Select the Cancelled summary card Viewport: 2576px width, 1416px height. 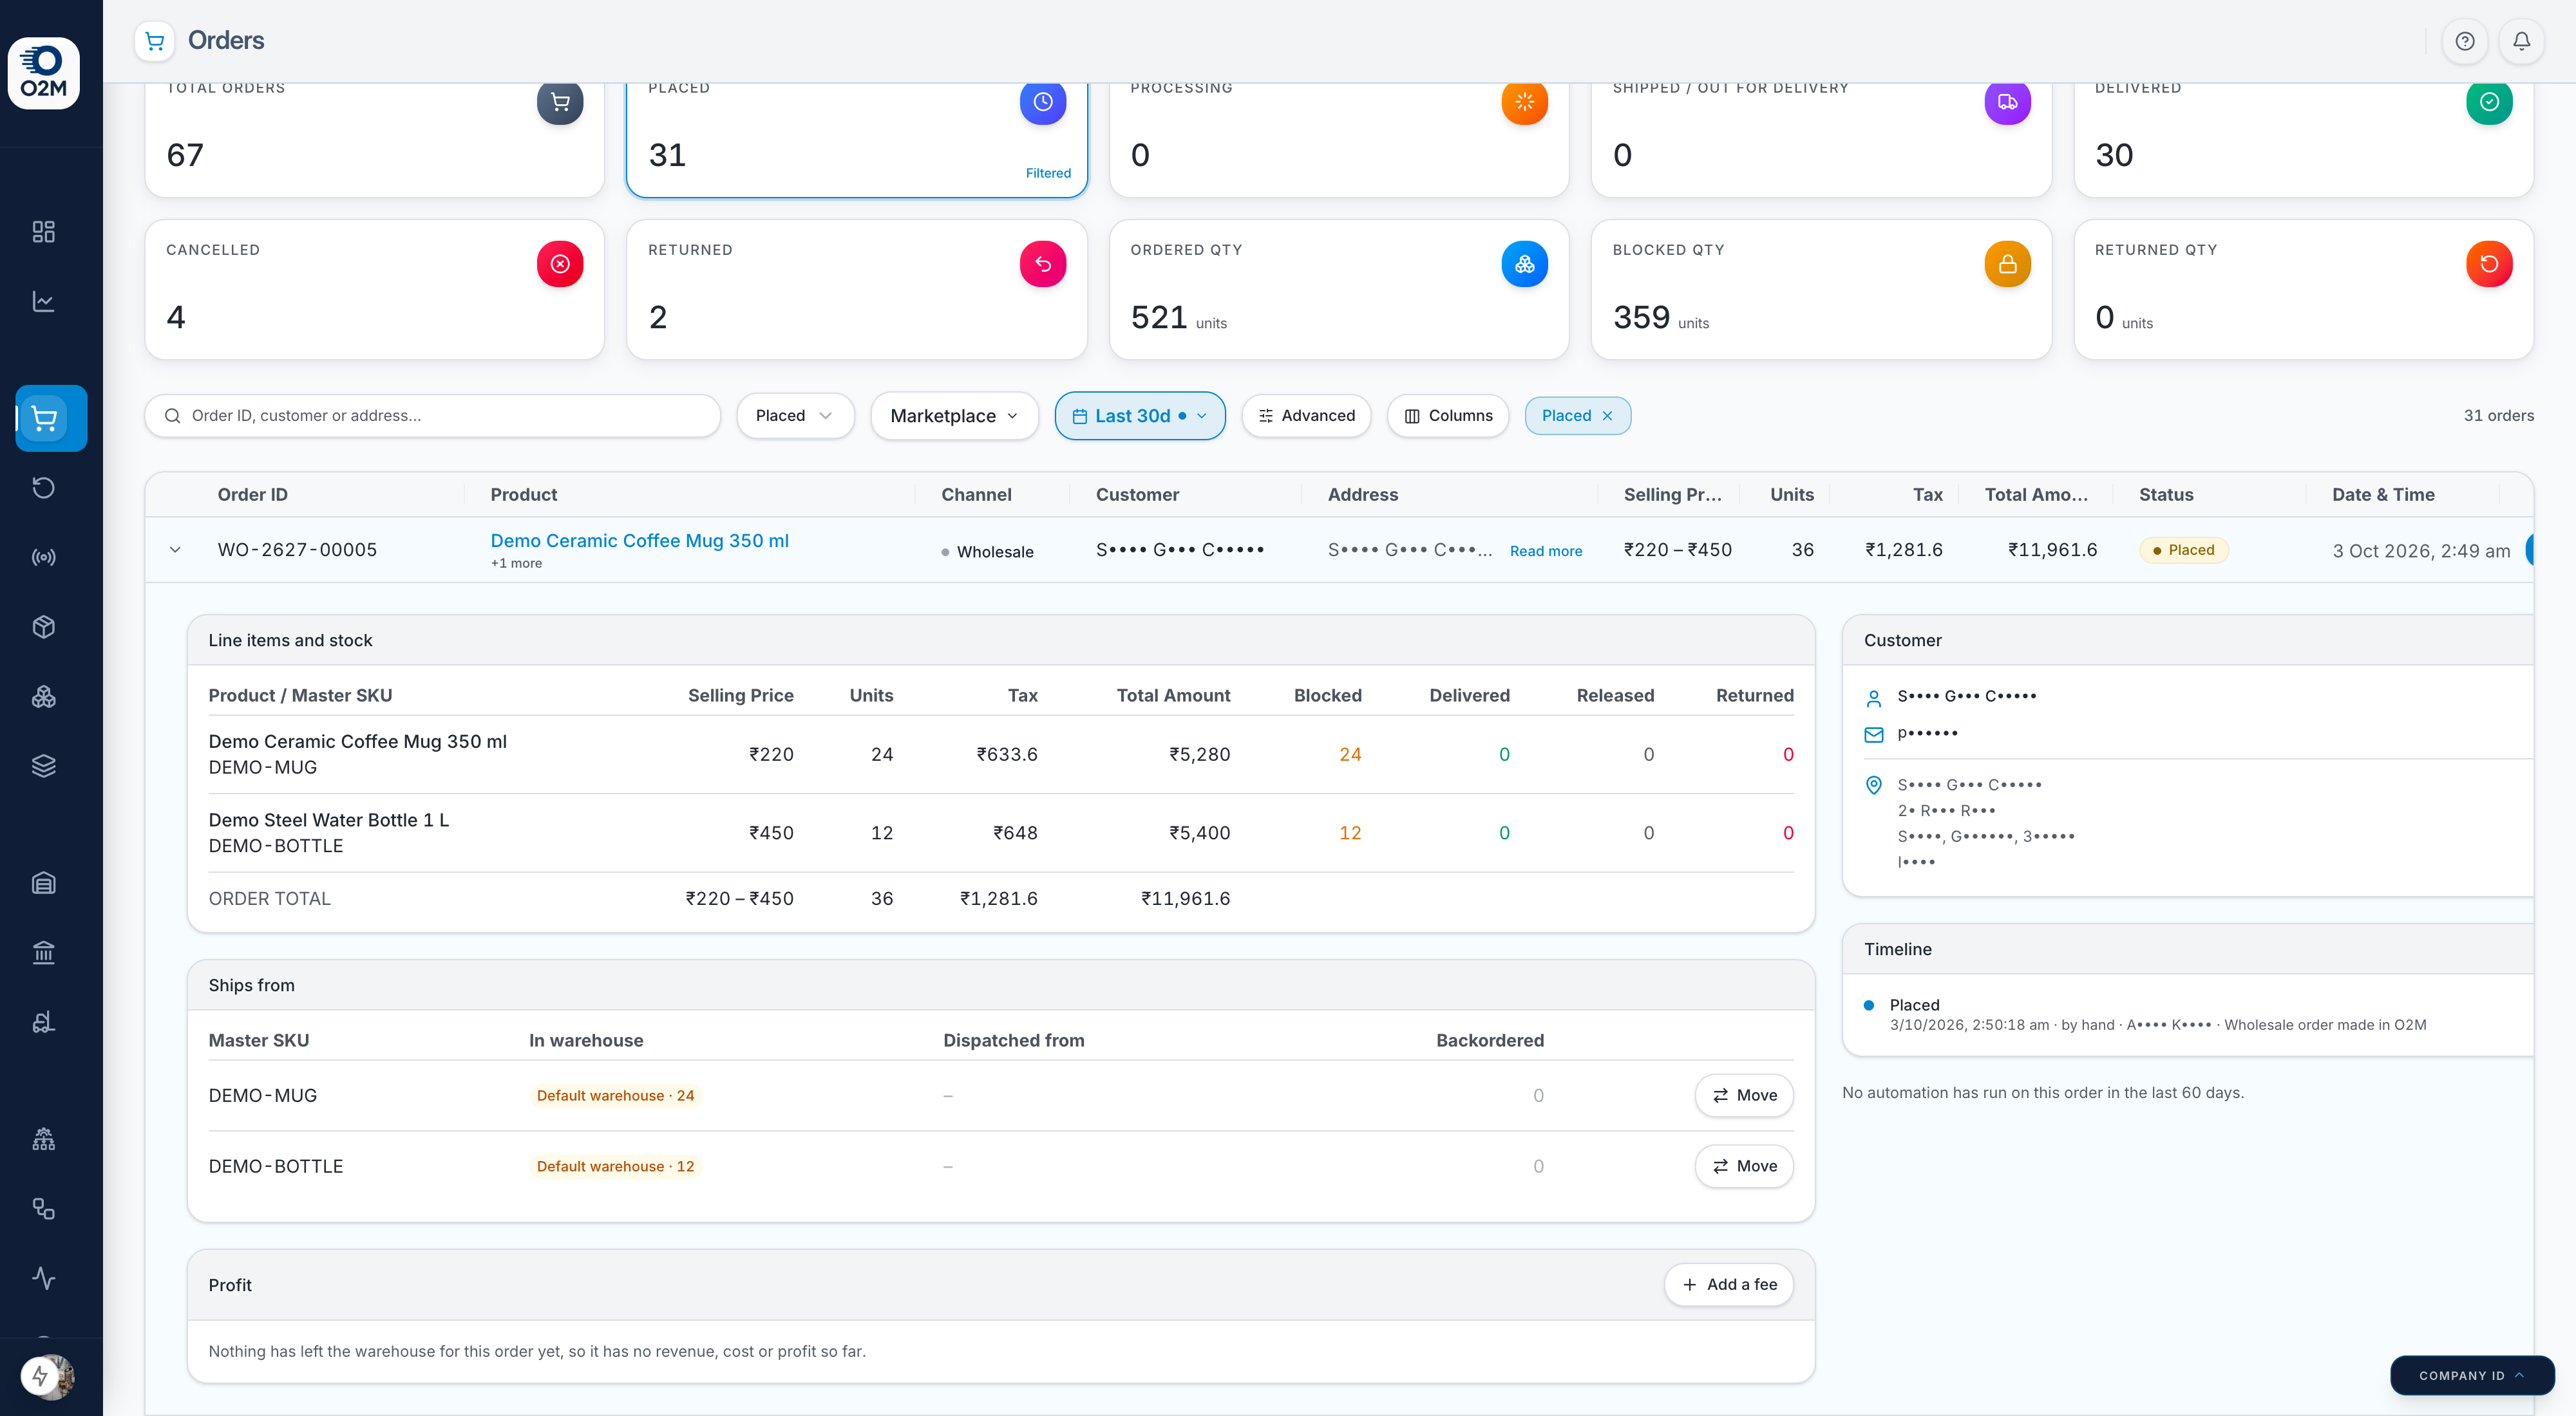pos(375,290)
